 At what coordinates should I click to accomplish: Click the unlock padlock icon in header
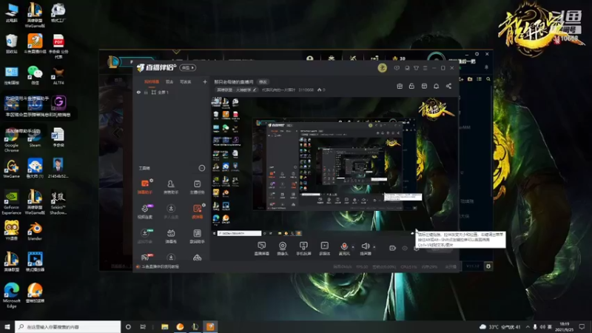coord(411,86)
